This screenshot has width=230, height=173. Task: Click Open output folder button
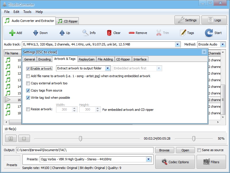(x=185, y=150)
